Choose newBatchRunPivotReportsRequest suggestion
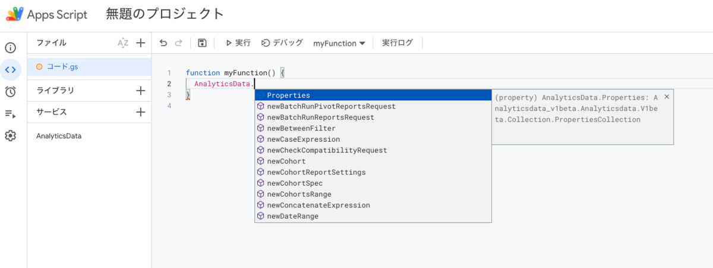The image size is (713, 268). 373,106
